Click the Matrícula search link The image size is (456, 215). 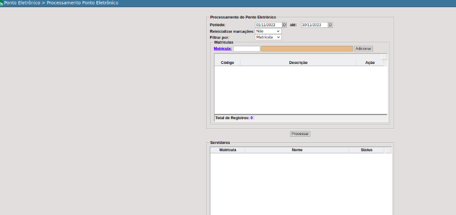coord(223,49)
